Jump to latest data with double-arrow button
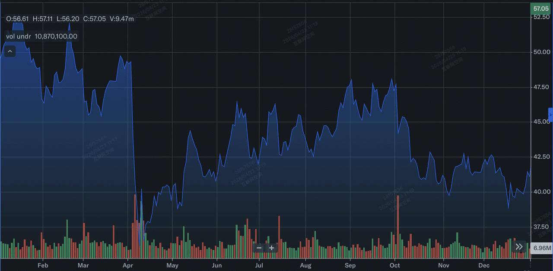 tap(519, 247)
